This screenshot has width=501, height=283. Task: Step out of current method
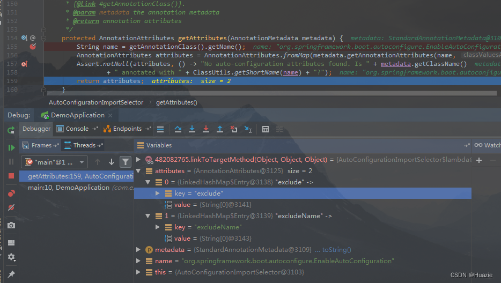click(220, 129)
